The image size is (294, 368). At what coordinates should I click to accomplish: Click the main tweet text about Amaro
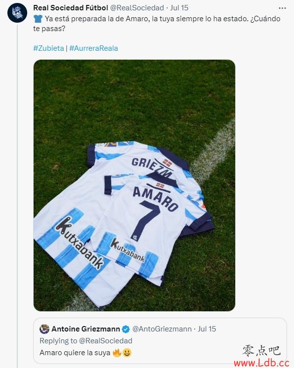point(157,24)
